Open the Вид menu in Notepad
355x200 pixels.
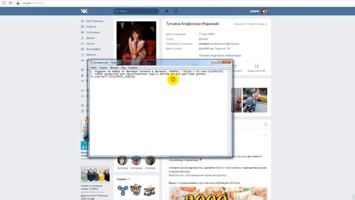123,68
